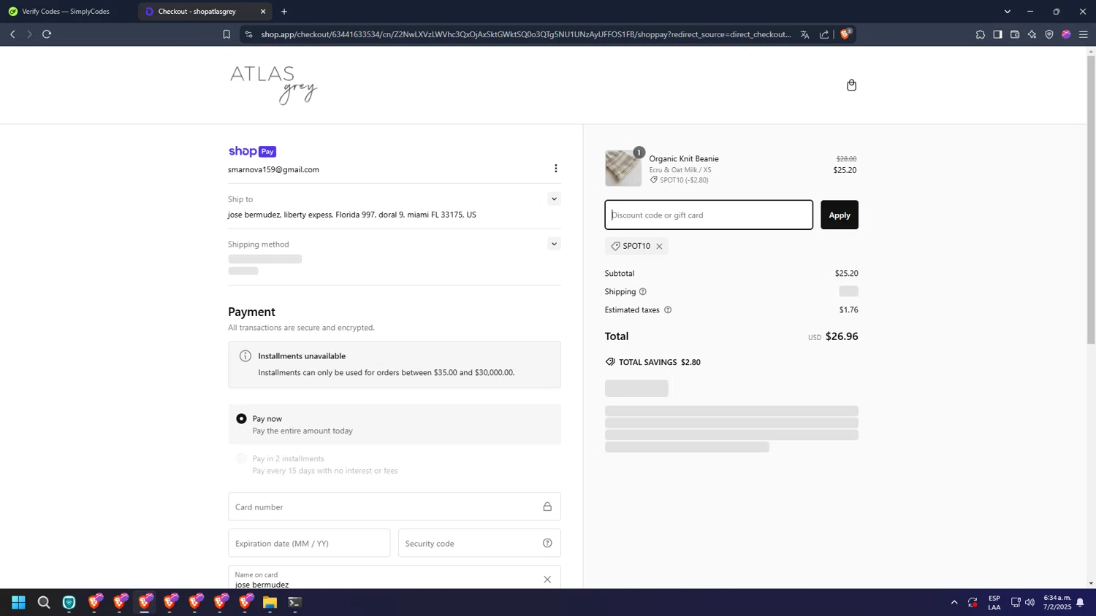Open the terminal app from the taskbar
The image size is (1096, 616).
[x=294, y=602]
